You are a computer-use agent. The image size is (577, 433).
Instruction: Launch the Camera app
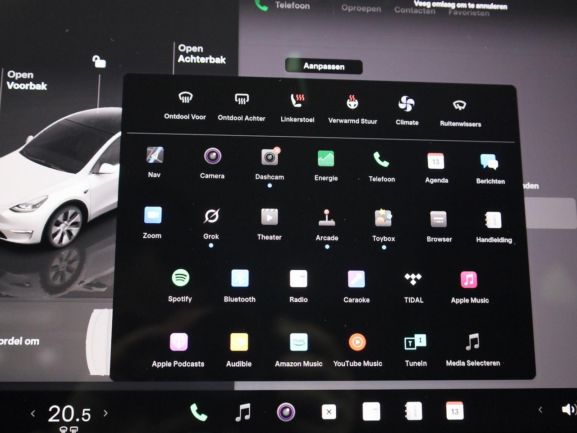point(212,163)
